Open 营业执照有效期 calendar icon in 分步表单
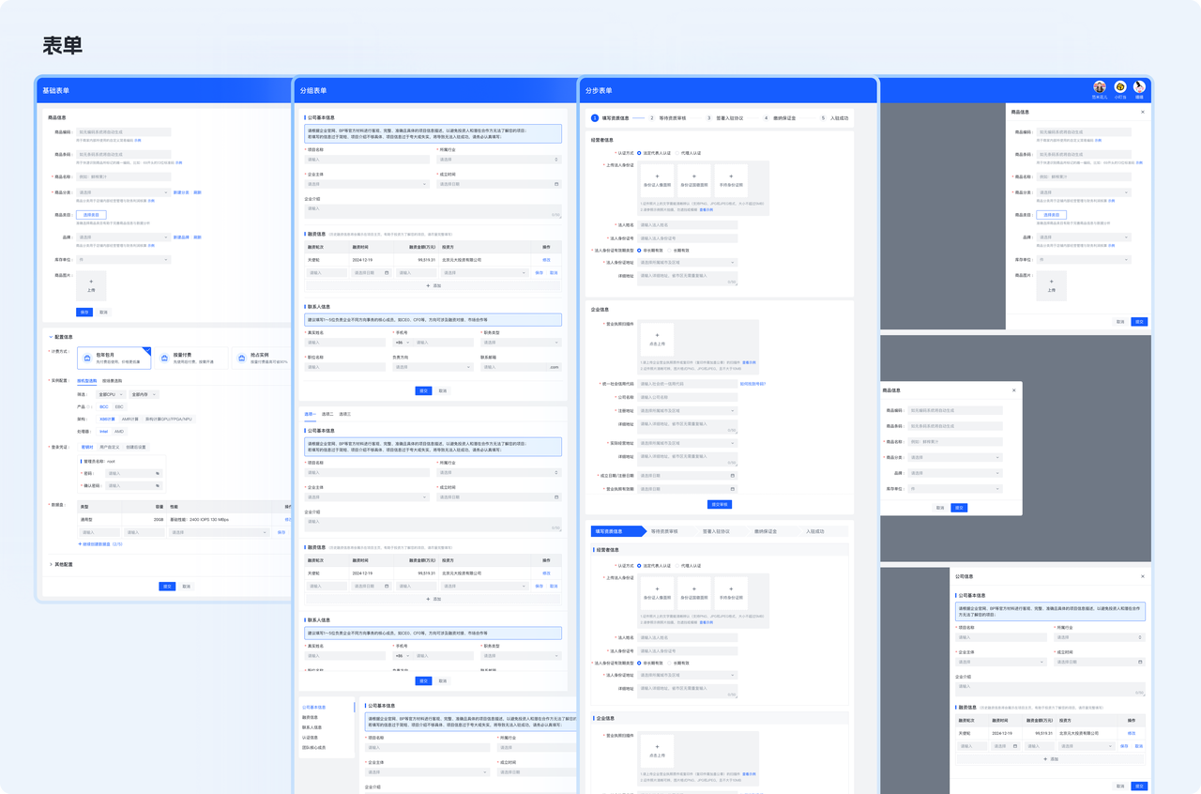 tap(733, 489)
